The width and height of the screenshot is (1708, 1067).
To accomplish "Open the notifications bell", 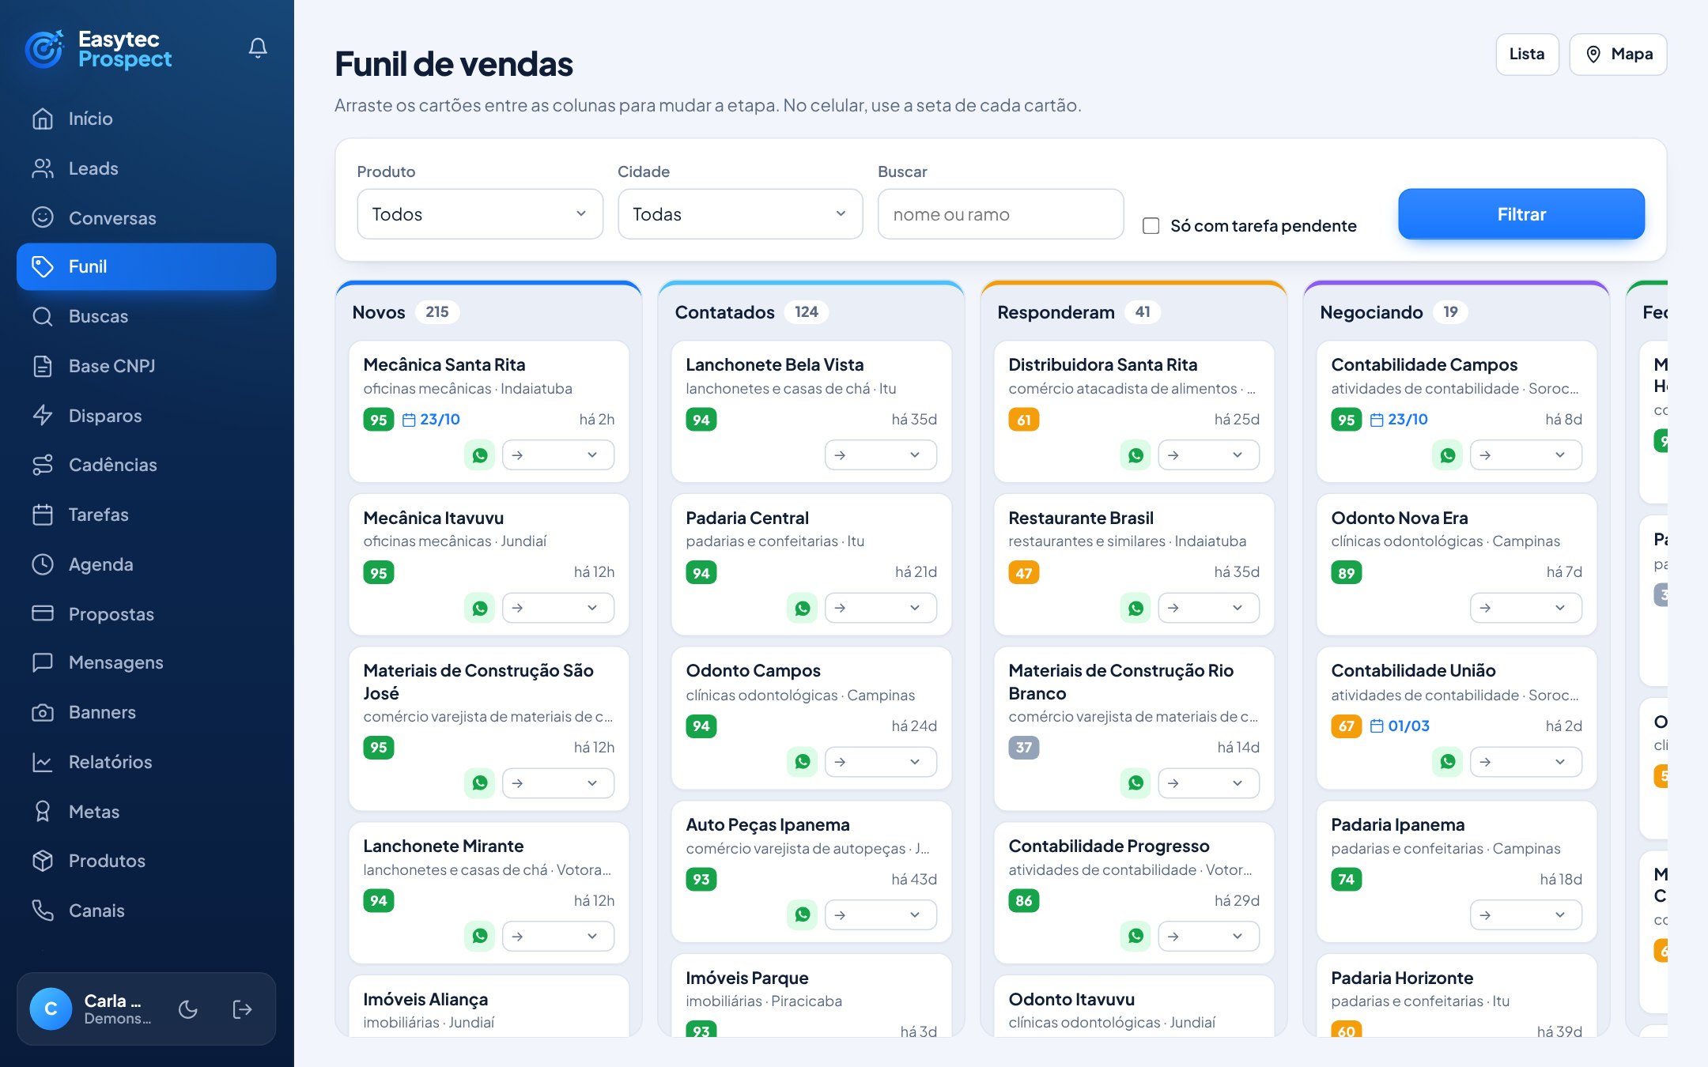I will coord(258,48).
